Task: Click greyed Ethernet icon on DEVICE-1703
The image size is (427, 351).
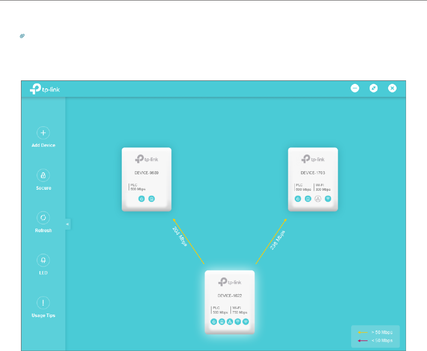Action: [318, 199]
